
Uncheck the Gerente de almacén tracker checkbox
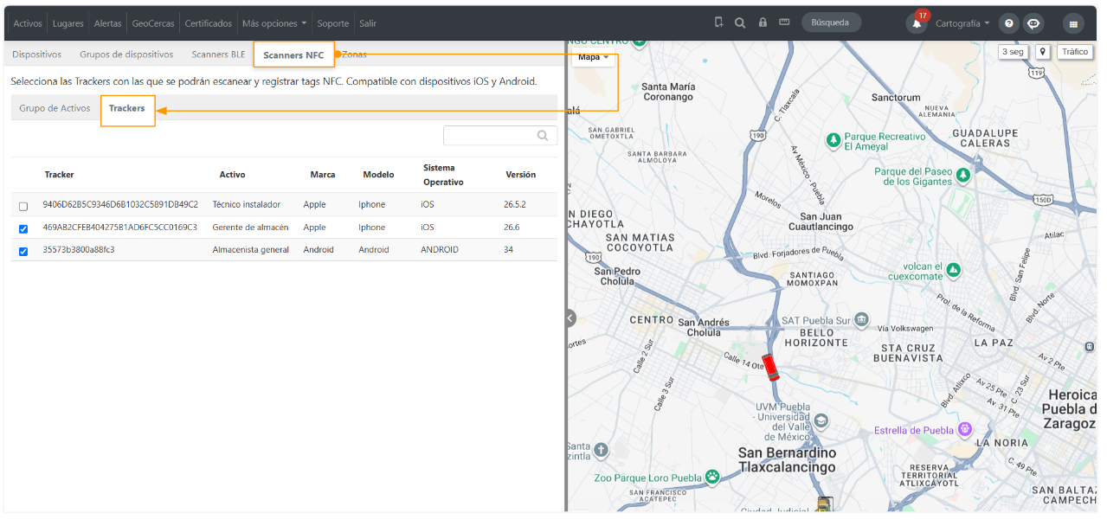23,228
